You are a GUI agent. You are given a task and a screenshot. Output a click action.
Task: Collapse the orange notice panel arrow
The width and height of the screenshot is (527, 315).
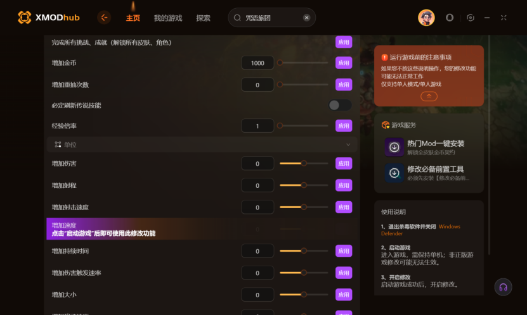point(429,97)
